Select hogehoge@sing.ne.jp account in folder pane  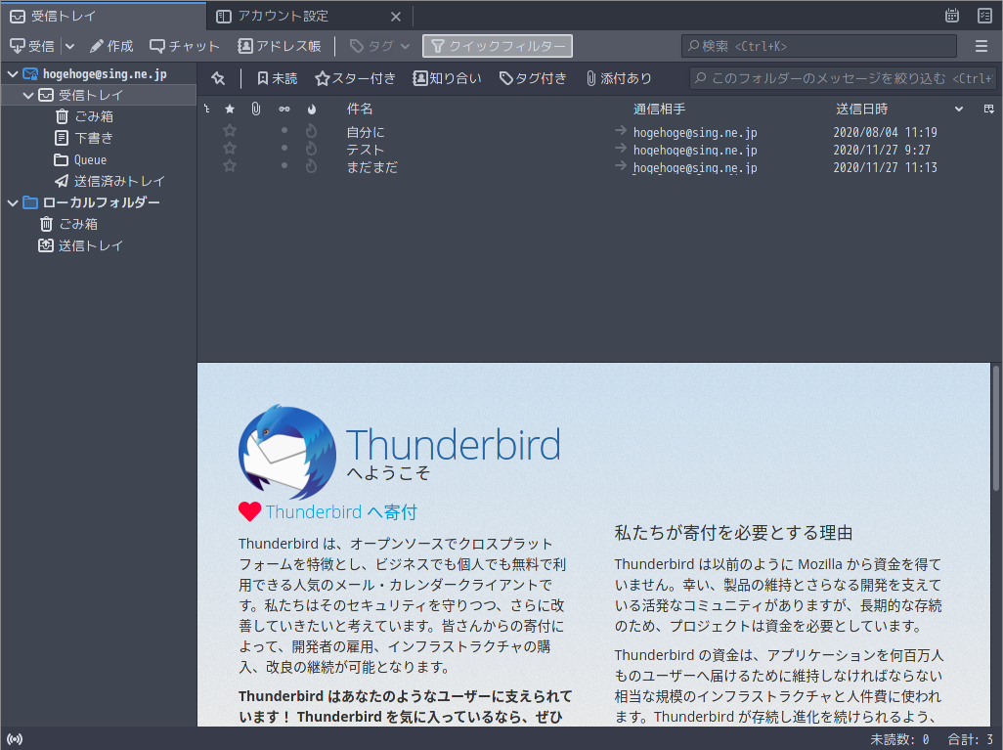click(x=105, y=74)
